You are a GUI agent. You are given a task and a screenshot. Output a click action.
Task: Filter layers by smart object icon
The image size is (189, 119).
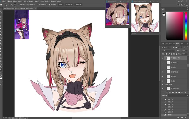point(184,47)
